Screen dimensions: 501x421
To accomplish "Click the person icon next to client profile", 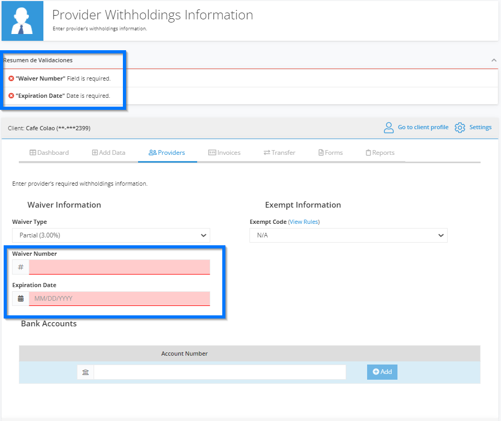I will click(389, 127).
